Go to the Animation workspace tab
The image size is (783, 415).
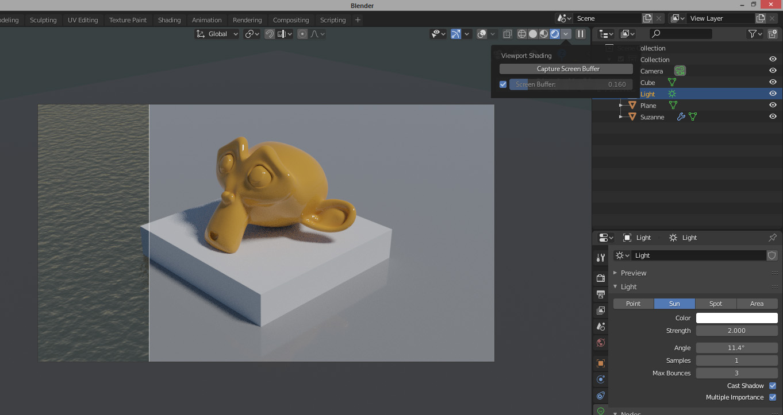pyautogui.click(x=206, y=20)
